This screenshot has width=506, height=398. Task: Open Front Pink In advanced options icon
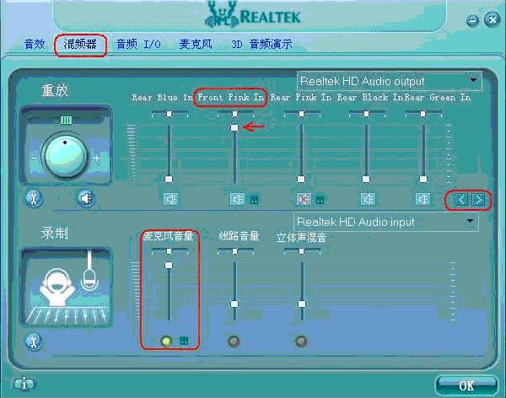[x=254, y=200]
